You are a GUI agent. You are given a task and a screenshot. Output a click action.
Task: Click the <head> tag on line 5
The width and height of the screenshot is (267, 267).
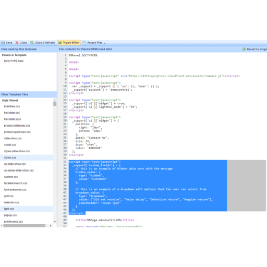pyautogui.click(x=74, y=69)
